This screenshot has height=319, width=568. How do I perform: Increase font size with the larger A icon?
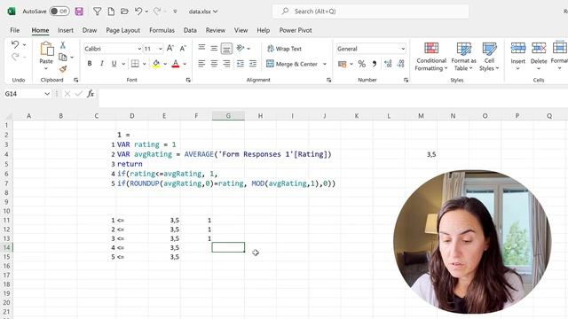170,49
